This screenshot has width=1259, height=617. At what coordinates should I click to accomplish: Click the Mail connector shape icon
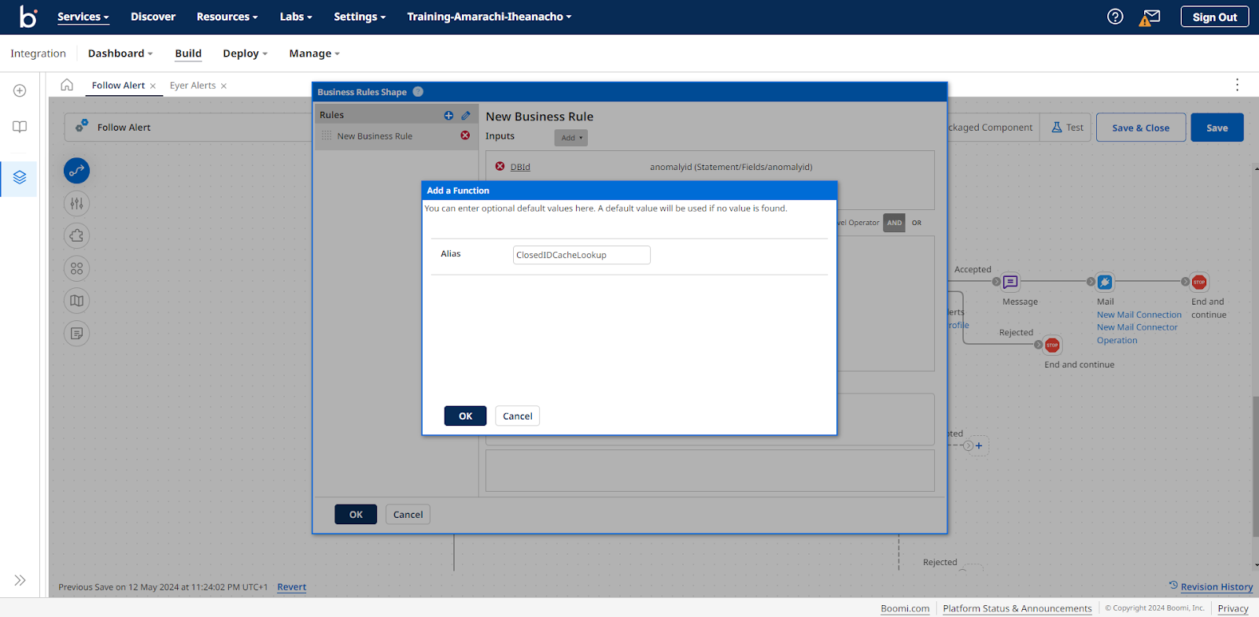pyautogui.click(x=1105, y=282)
